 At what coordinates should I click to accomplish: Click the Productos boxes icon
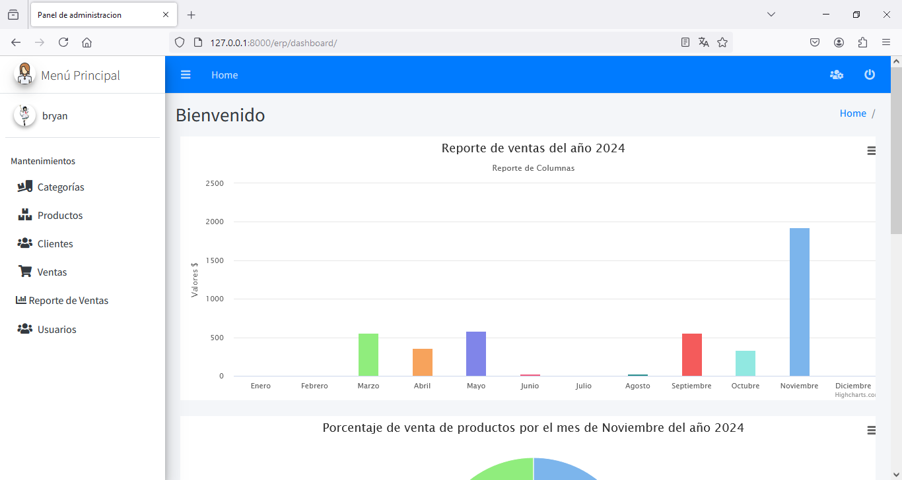click(x=25, y=215)
